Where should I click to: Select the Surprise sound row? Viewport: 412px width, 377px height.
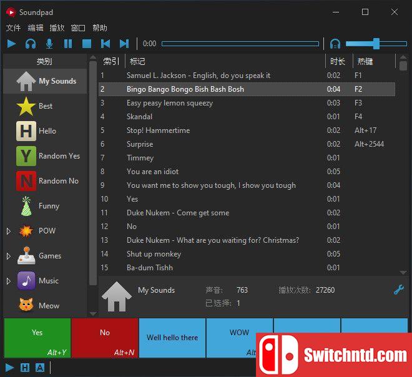pyautogui.click(x=247, y=144)
